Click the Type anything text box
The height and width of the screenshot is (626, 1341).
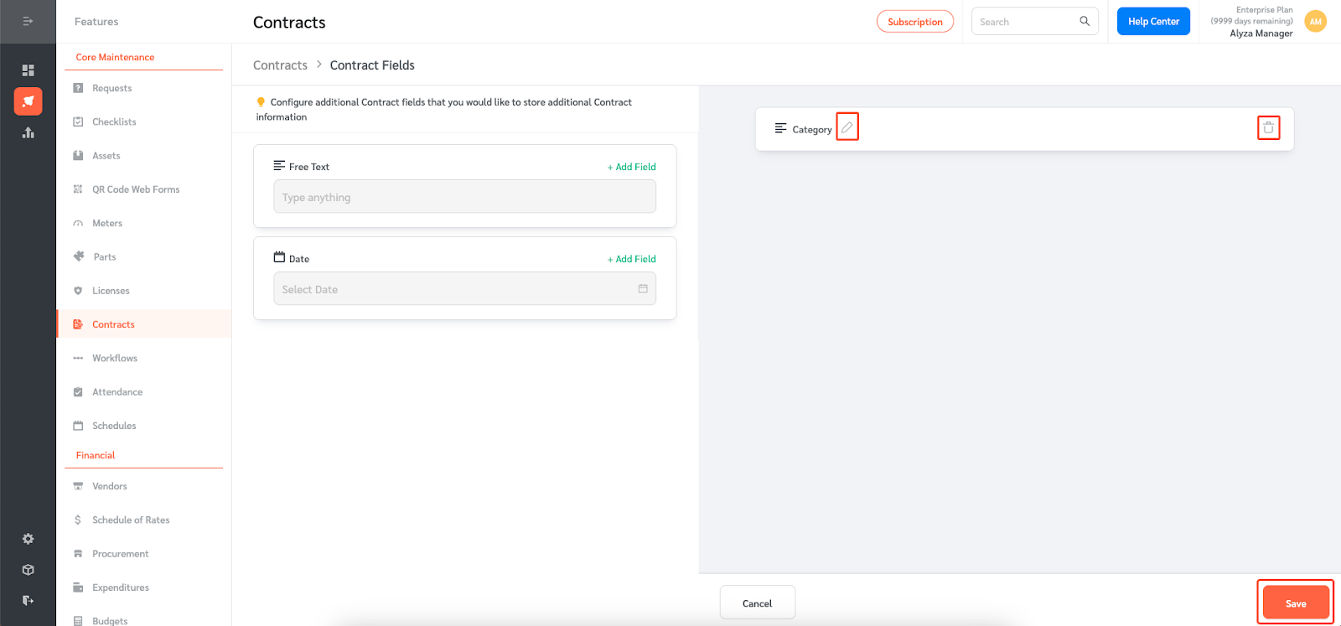464,197
